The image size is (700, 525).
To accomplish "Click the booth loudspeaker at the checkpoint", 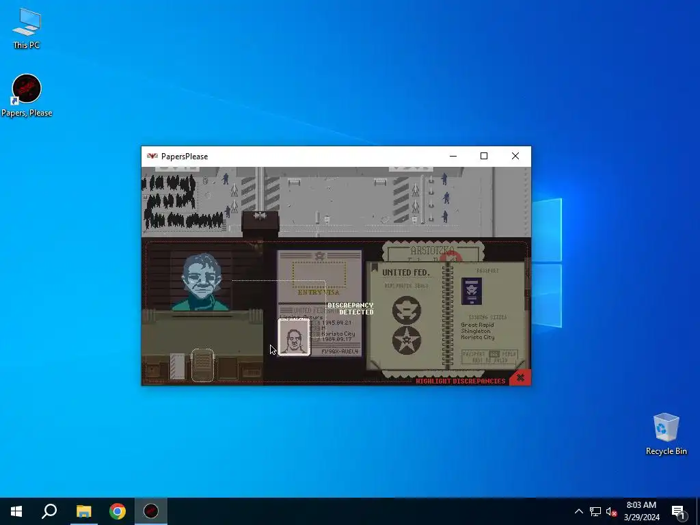I will tap(259, 217).
